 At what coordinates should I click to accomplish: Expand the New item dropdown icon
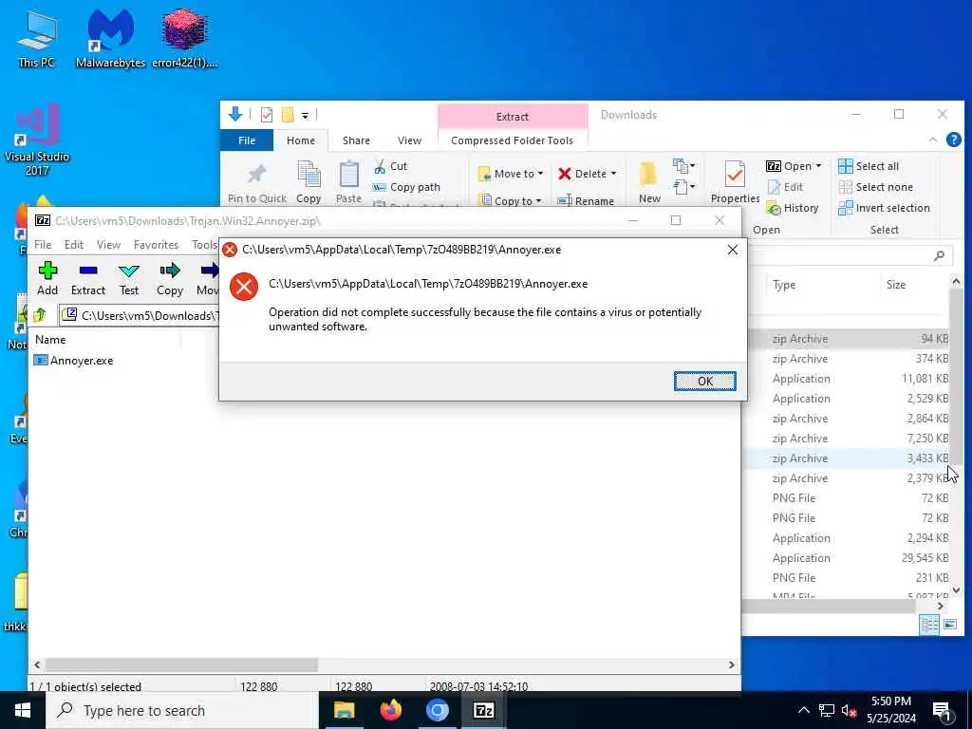683,165
